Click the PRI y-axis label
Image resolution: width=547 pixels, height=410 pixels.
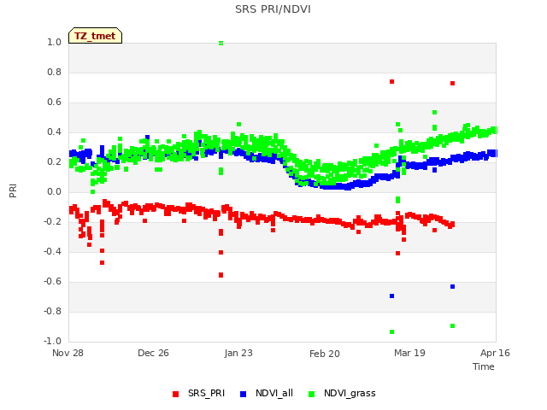coord(13,191)
